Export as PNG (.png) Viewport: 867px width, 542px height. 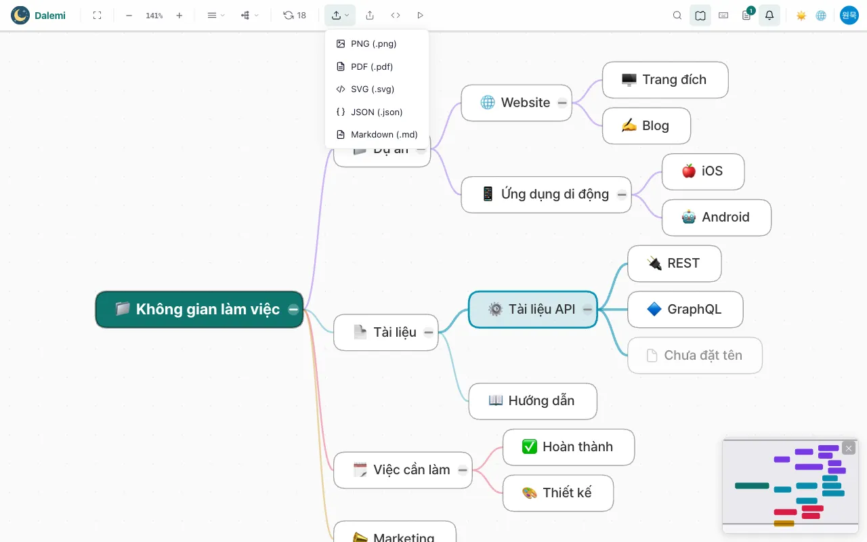click(x=377, y=43)
